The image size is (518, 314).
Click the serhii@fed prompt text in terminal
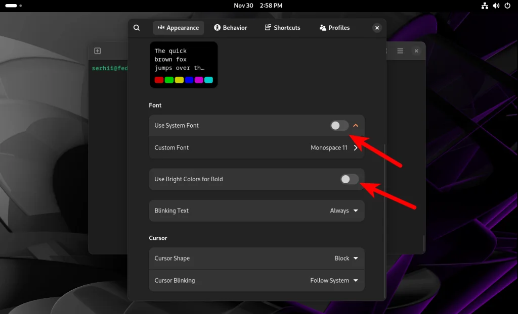[x=110, y=68]
